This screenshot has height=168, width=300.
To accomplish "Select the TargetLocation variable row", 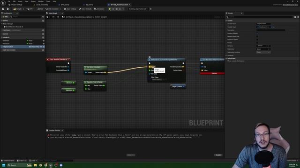I will (x=22, y=47).
